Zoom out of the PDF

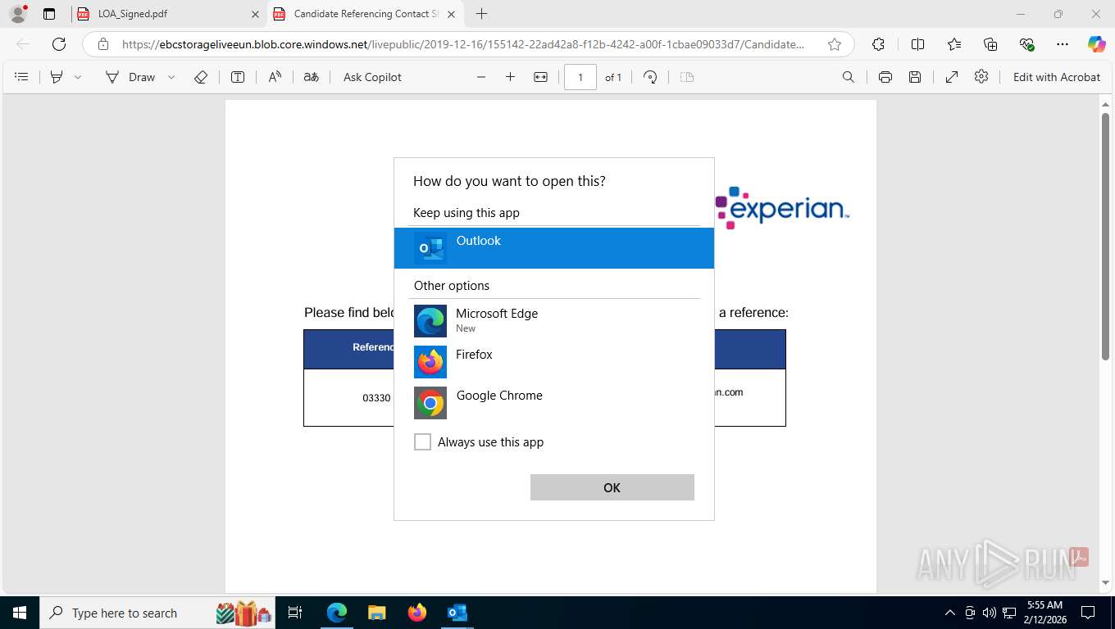coord(481,77)
